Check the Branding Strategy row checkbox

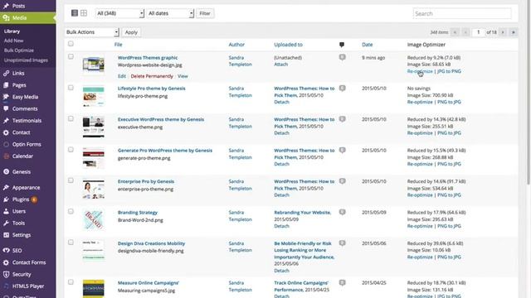click(71, 212)
